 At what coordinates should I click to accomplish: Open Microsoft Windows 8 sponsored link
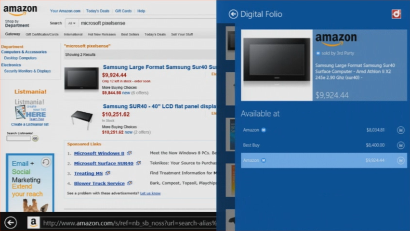coord(99,154)
